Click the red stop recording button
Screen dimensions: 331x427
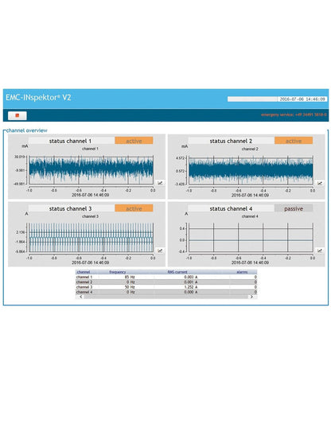(x=18, y=115)
